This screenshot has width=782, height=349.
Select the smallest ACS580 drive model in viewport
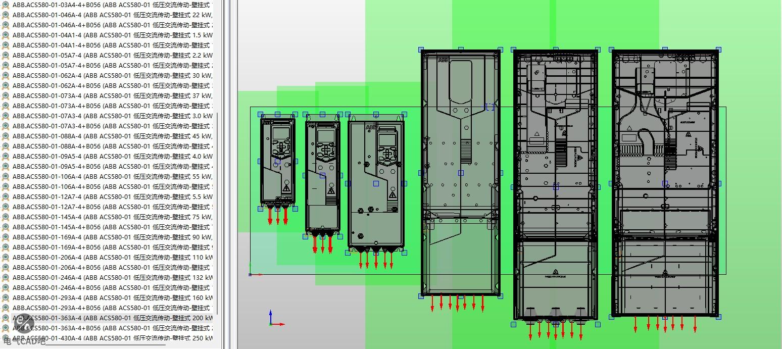277,162
